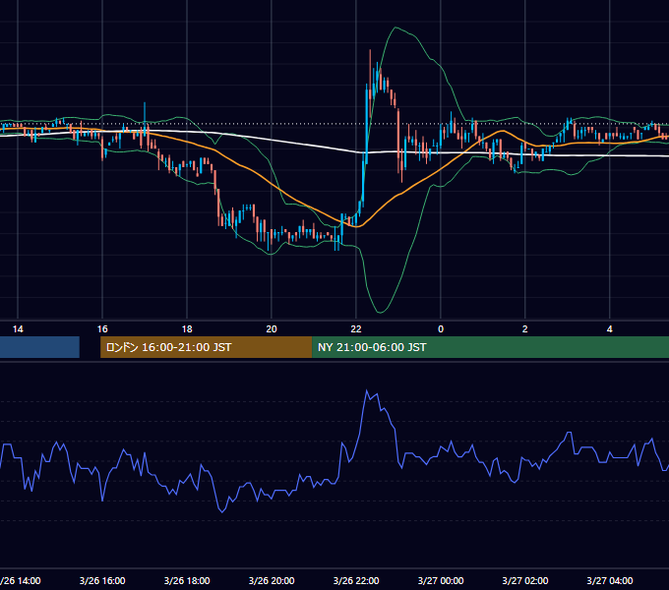
Task: Click the 3/26 16:00 date label
Action: click(x=102, y=580)
